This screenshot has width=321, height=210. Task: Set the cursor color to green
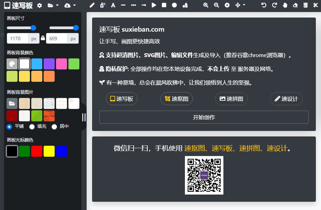(x=24, y=151)
